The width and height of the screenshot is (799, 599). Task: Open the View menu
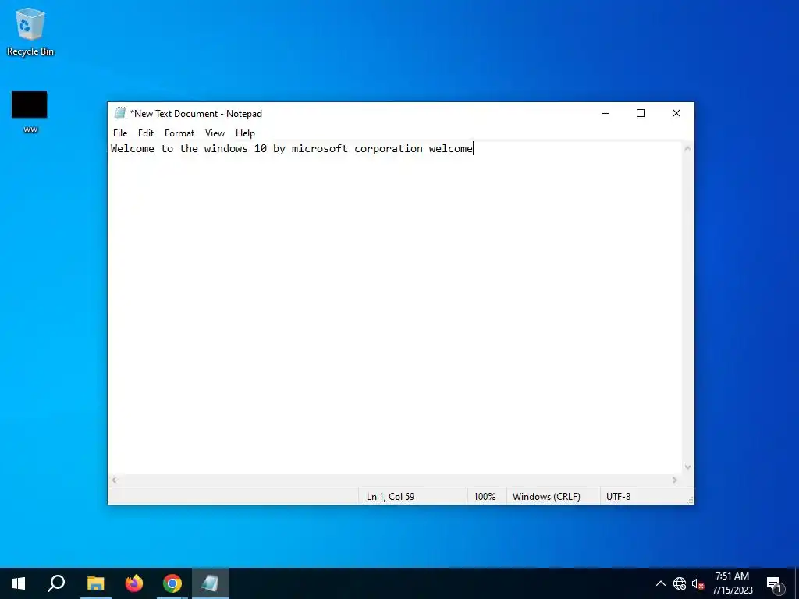215,133
